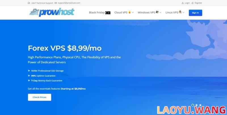Screen dimensions: 227x115
Task: Select the first hero slider dot
Action: point(193,105)
